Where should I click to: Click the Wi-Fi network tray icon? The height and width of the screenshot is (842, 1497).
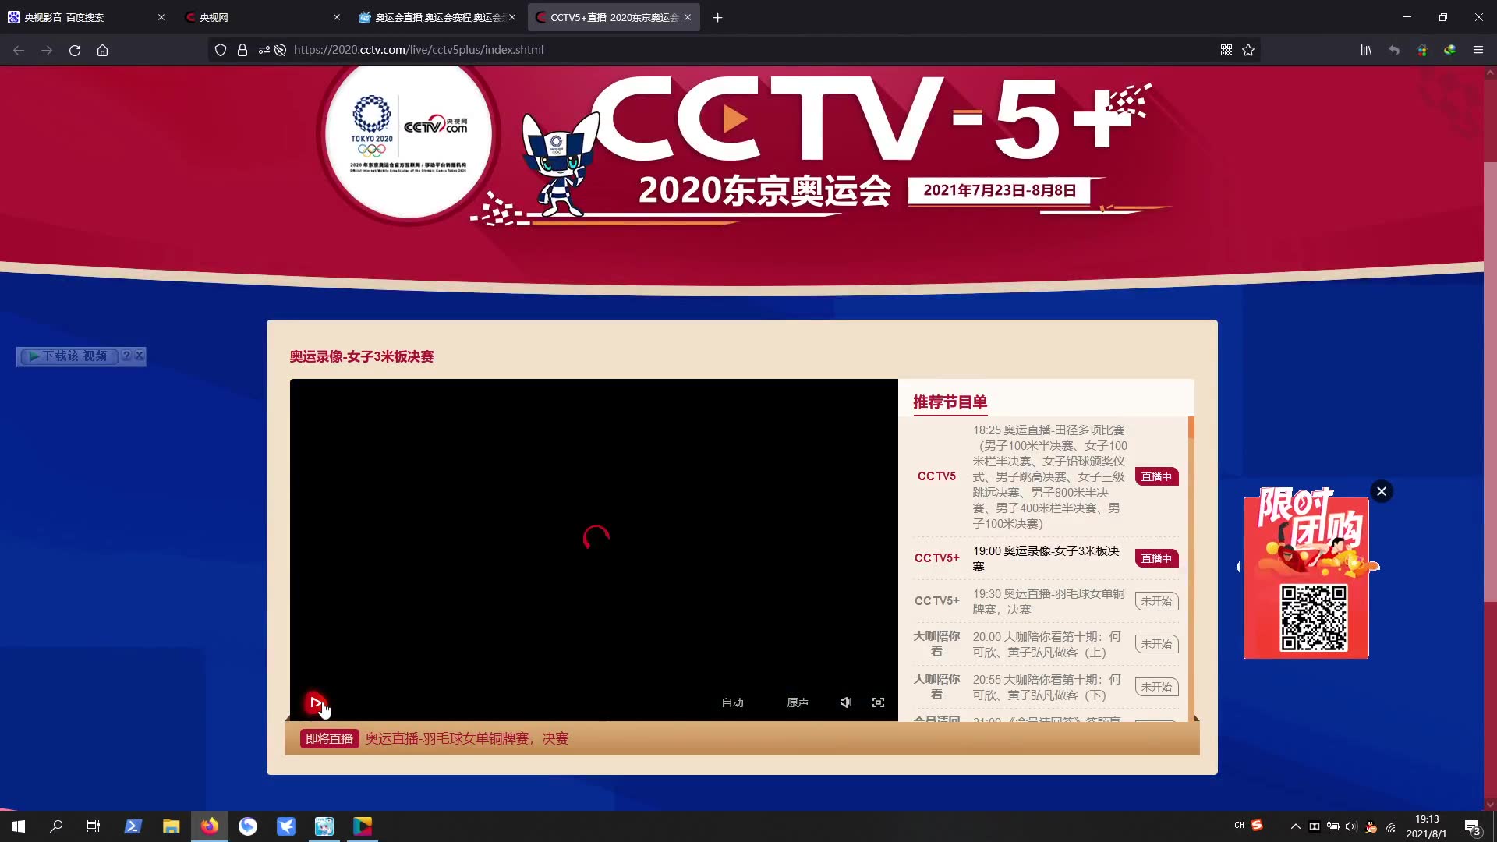[1390, 826]
